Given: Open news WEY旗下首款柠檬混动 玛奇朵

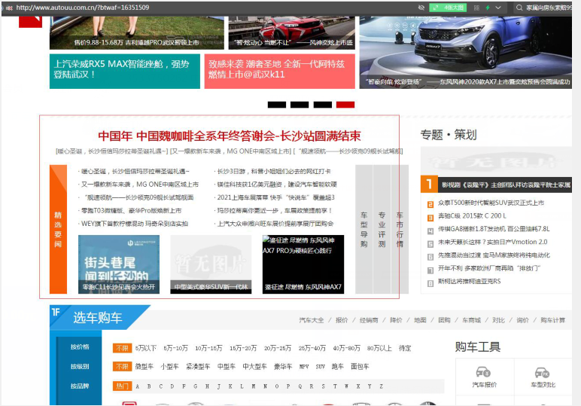Looking at the screenshot, I should point(135,224).
